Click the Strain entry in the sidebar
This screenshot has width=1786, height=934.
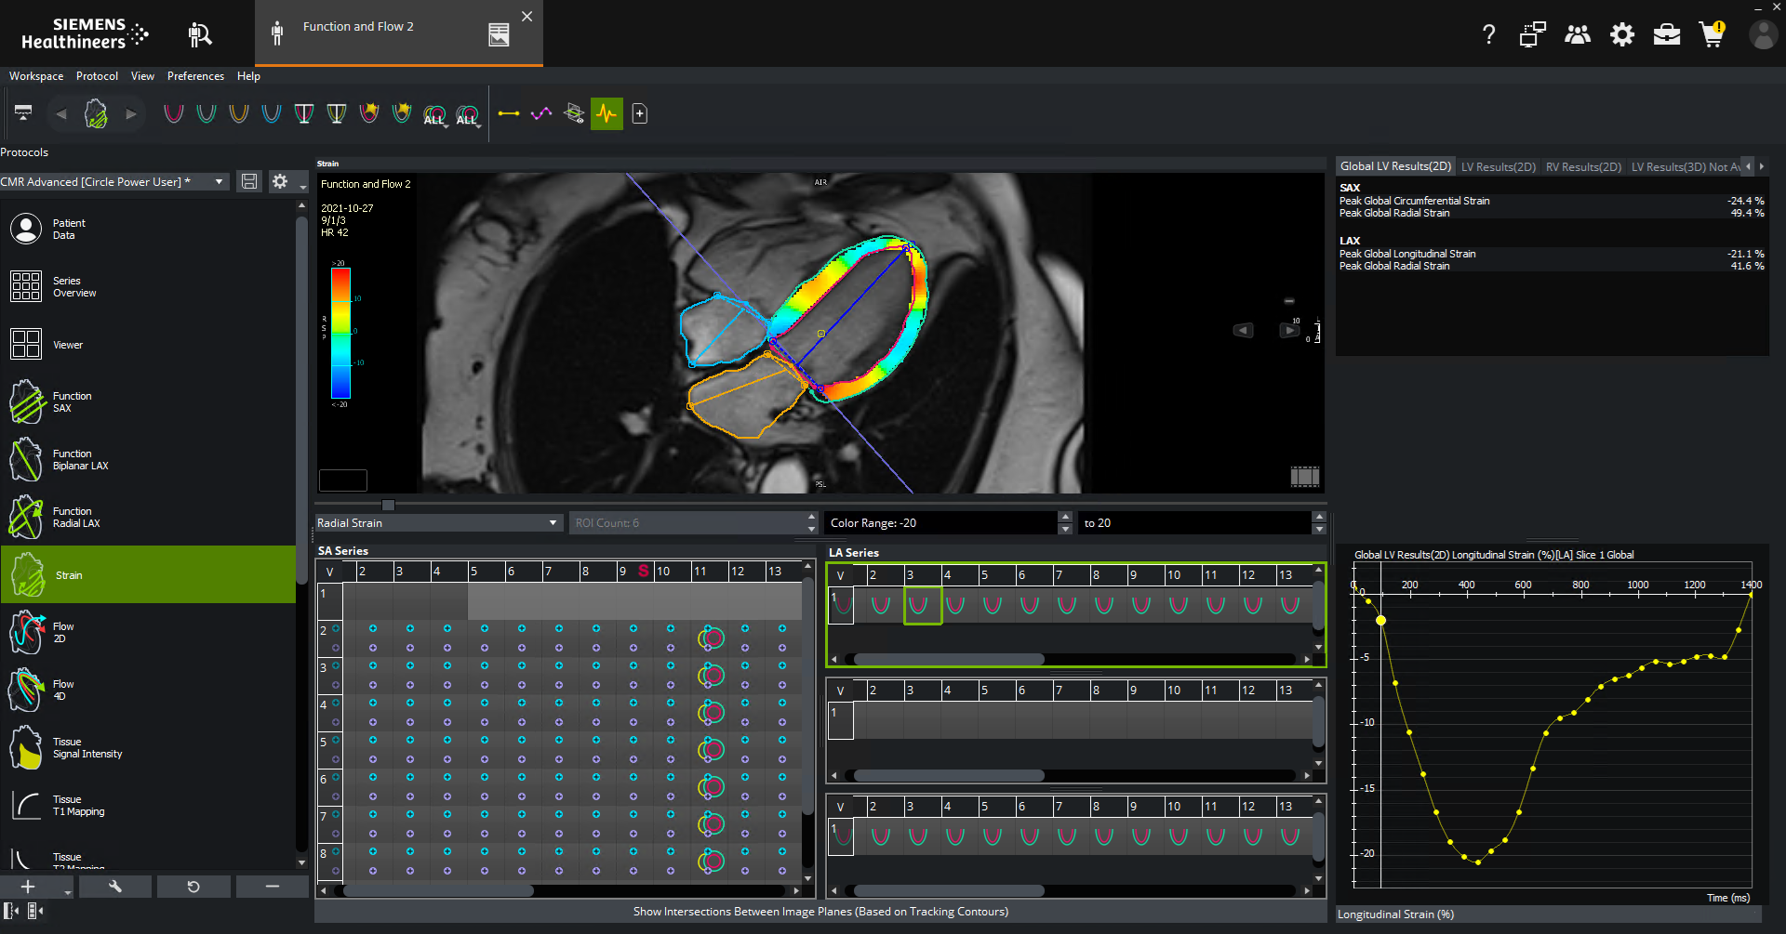(x=68, y=574)
